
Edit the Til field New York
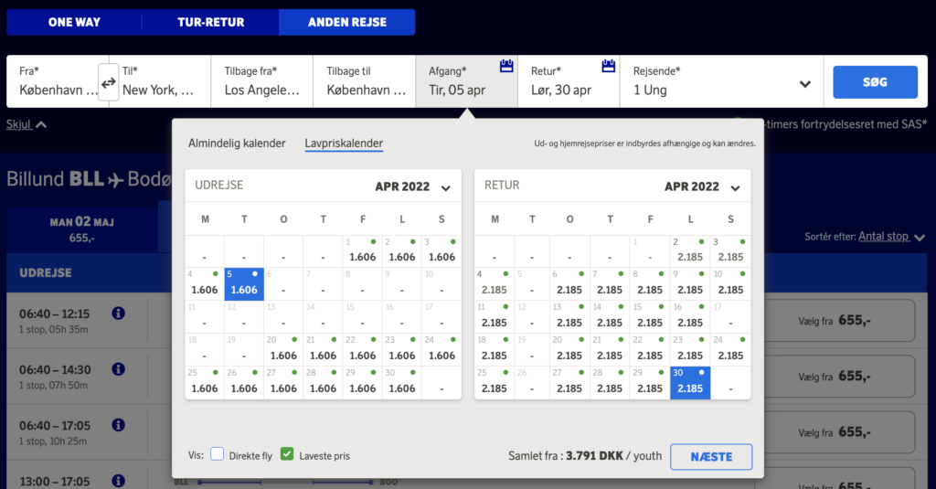[x=159, y=81]
